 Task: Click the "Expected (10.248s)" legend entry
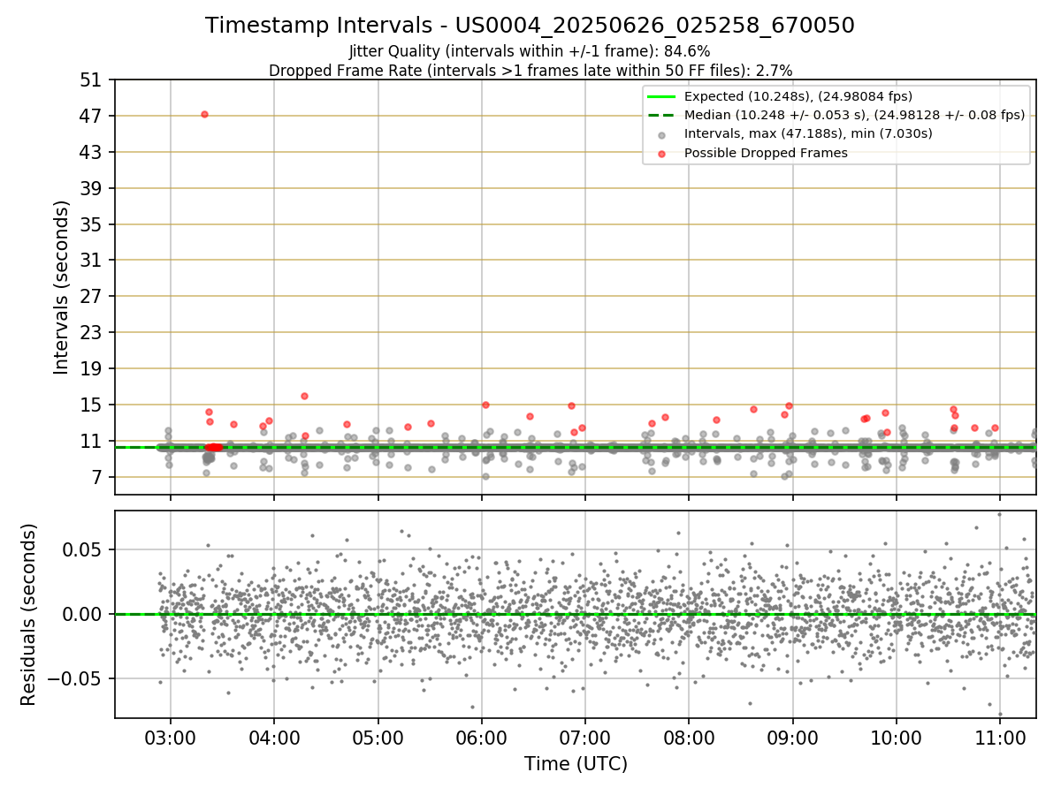[x=798, y=96]
